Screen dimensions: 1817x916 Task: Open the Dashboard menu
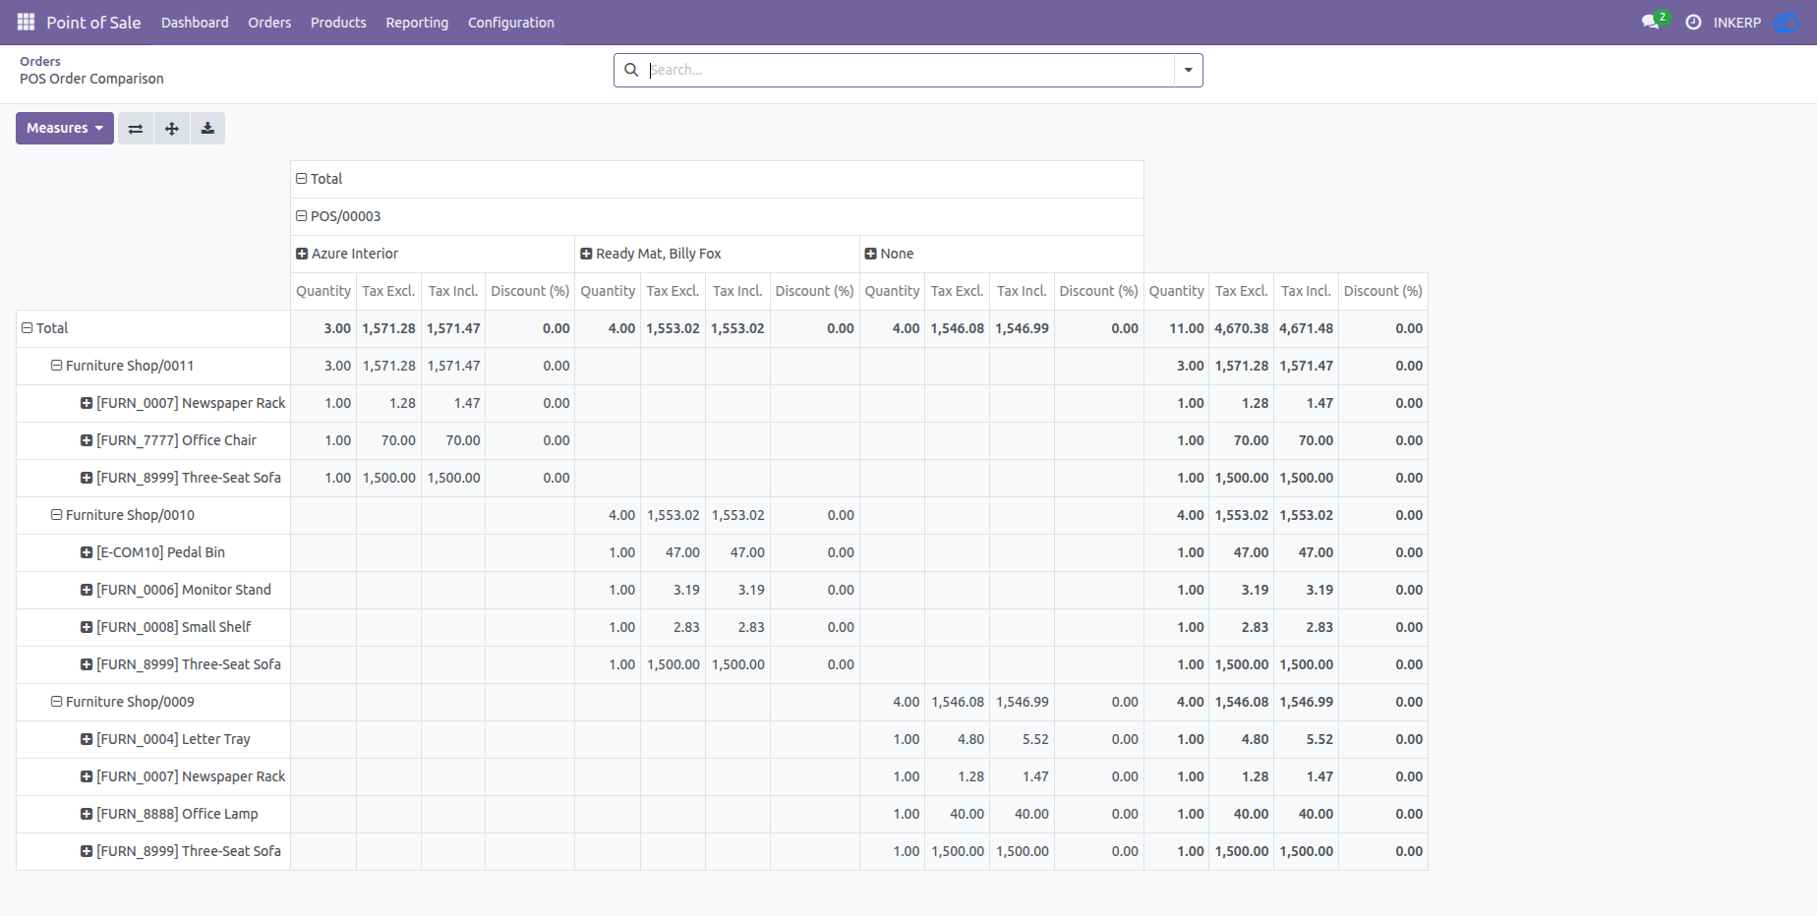pos(195,22)
